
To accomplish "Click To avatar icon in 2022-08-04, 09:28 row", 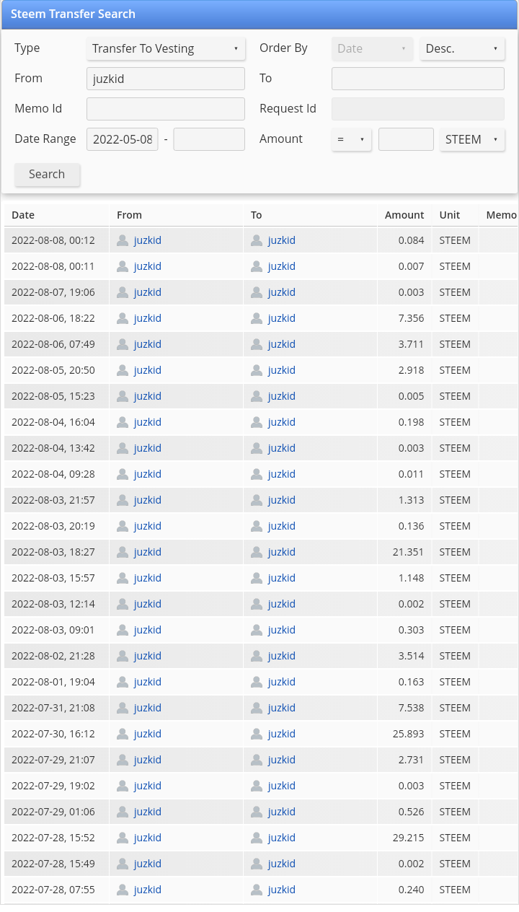I will click(257, 474).
